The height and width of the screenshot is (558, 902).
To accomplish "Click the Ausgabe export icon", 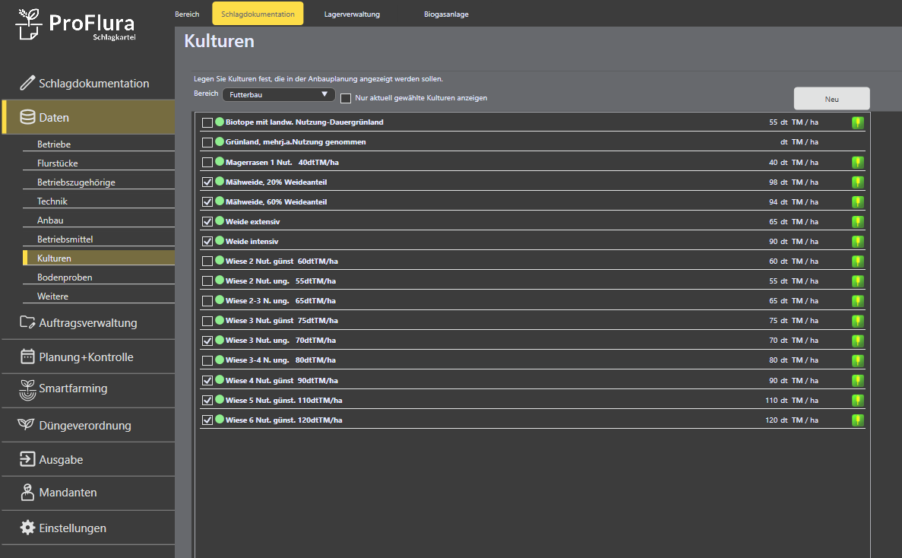I will pyautogui.click(x=27, y=459).
